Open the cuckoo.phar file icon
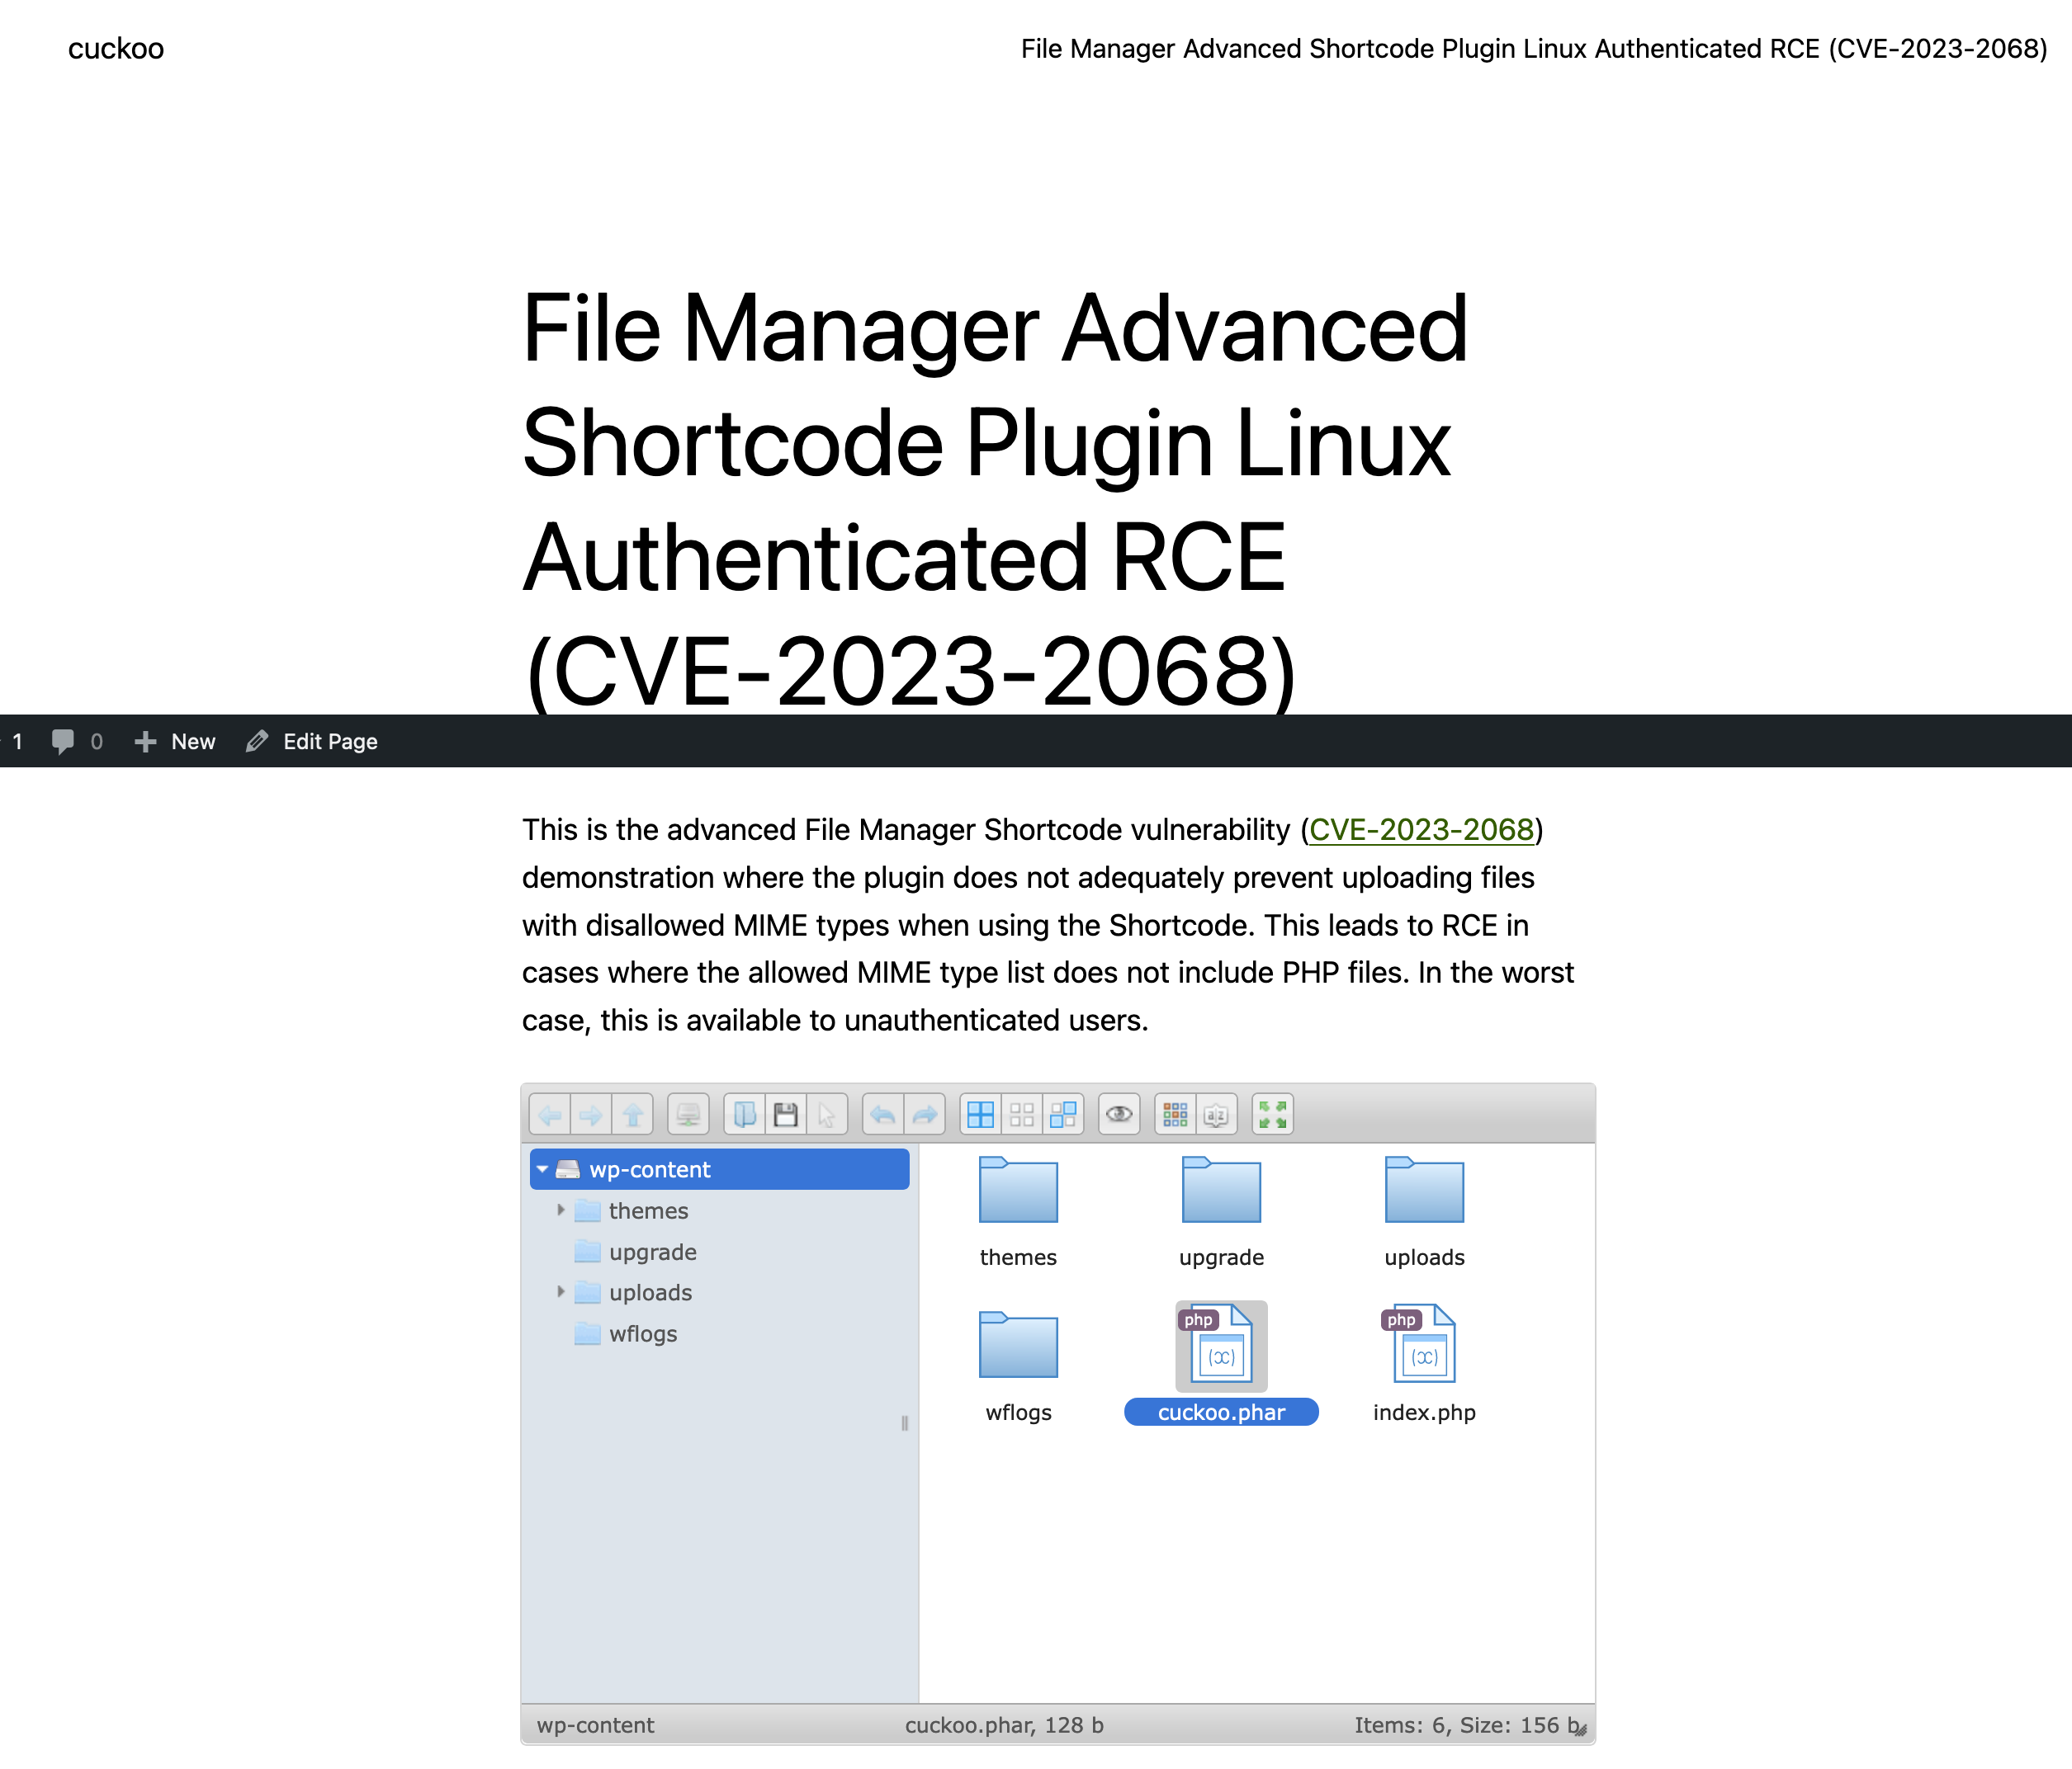The image size is (2072, 1769). (1221, 1345)
